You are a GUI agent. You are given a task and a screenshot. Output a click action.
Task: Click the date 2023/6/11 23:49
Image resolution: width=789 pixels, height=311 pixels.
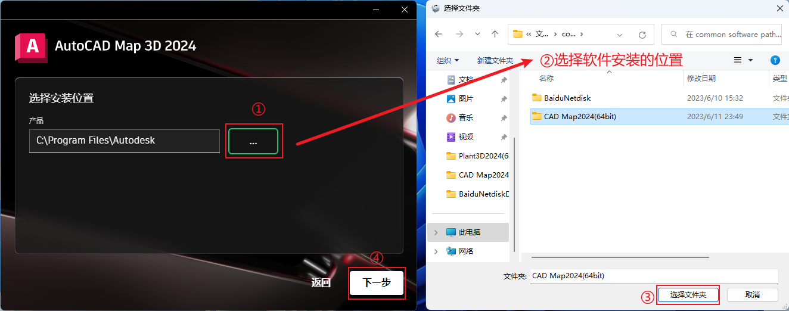[715, 116]
